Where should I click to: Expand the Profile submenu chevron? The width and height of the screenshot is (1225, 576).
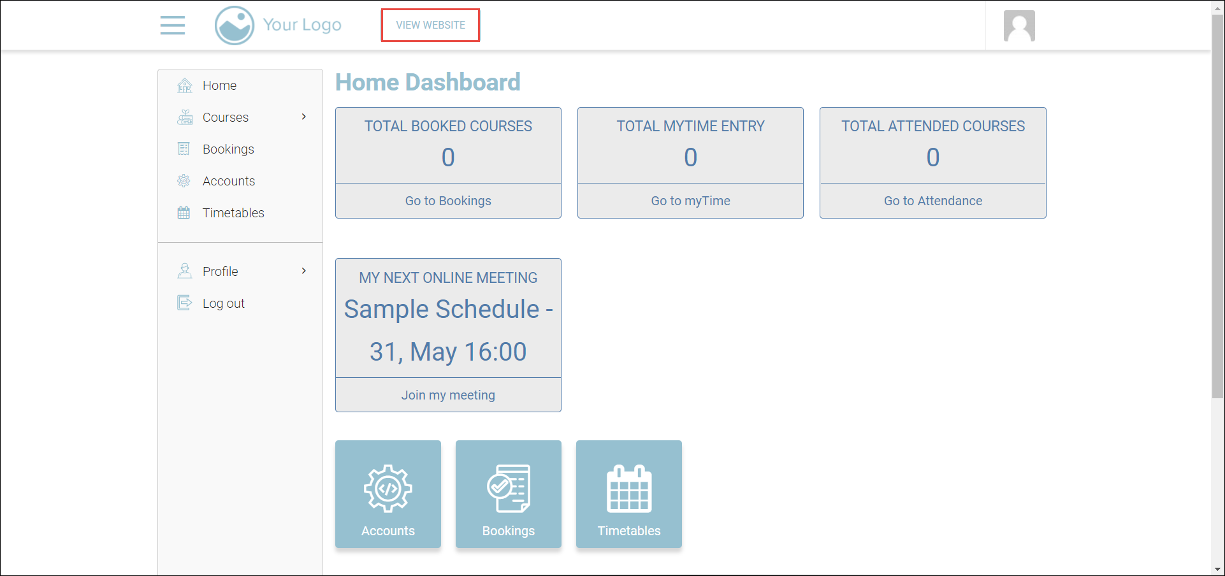click(x=304, y=271)
